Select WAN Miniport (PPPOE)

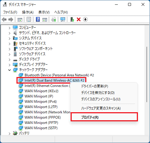(x=42, y=117)
